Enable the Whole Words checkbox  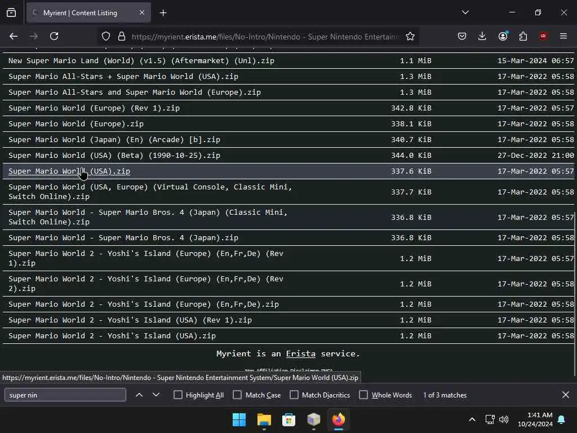(x=363, y=395)
